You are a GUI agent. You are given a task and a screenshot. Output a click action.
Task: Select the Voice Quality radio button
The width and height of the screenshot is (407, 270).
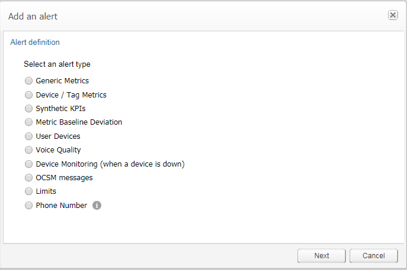point(28,150)
